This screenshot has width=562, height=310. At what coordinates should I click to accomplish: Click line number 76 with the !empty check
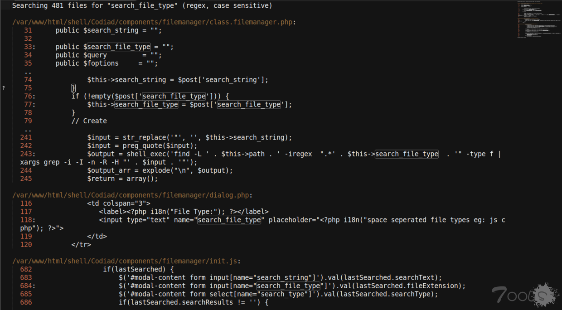tap(28, 96)
